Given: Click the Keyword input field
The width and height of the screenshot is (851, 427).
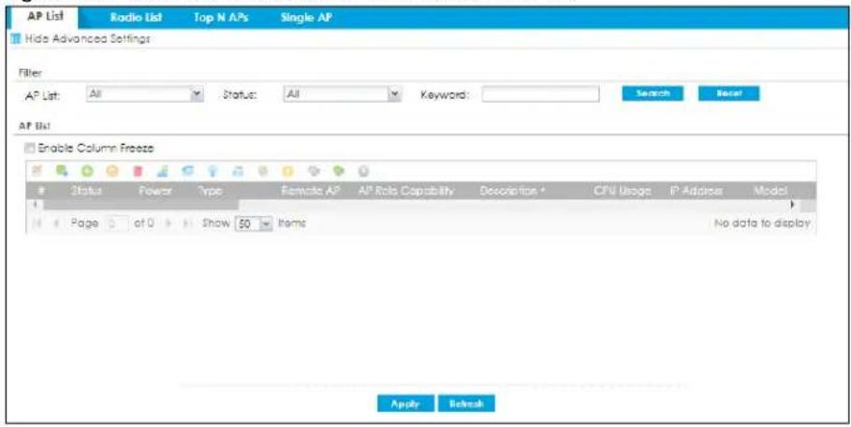Looking at the screenshot, I should (540, 94).
